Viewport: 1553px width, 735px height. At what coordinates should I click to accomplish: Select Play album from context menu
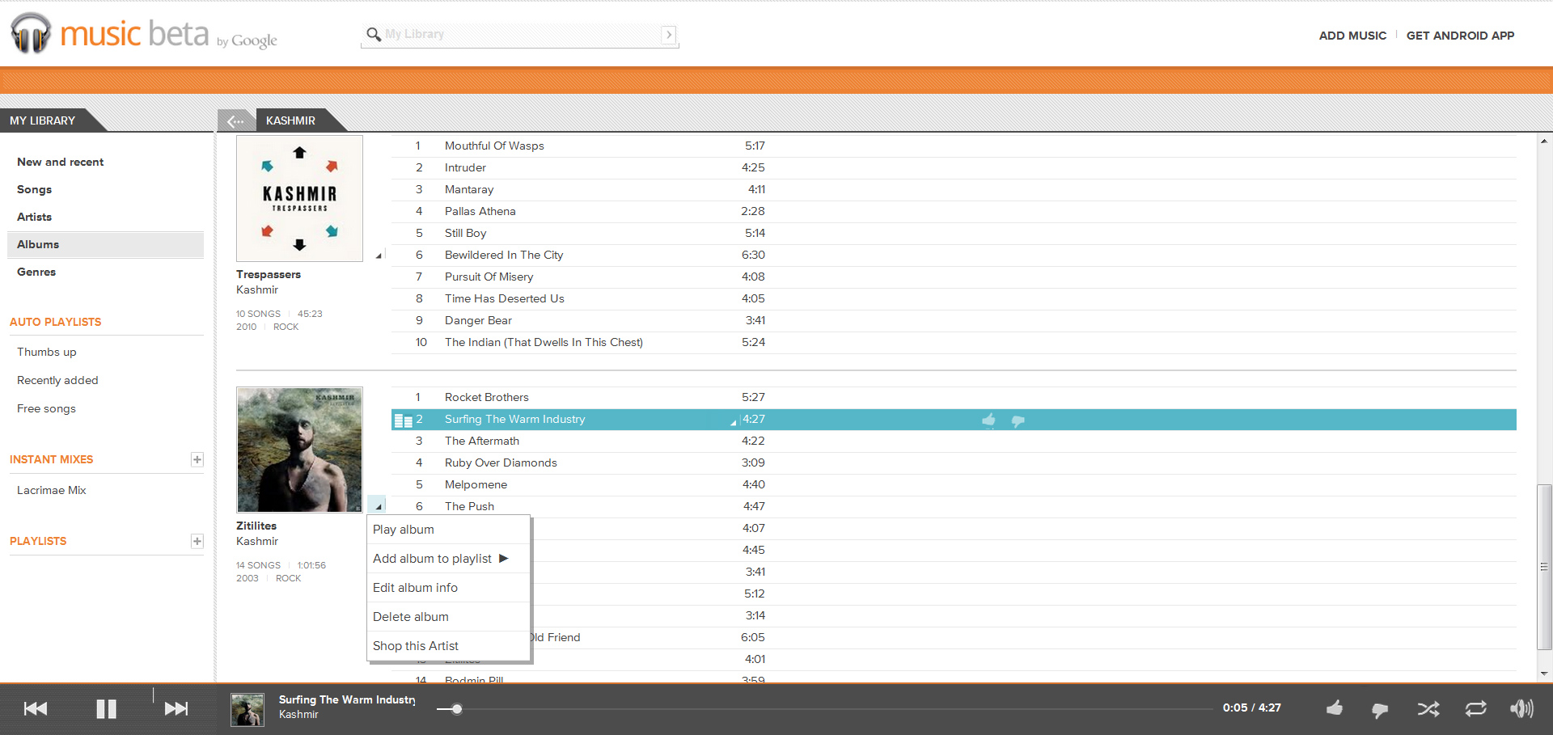[x=404, y=530]
